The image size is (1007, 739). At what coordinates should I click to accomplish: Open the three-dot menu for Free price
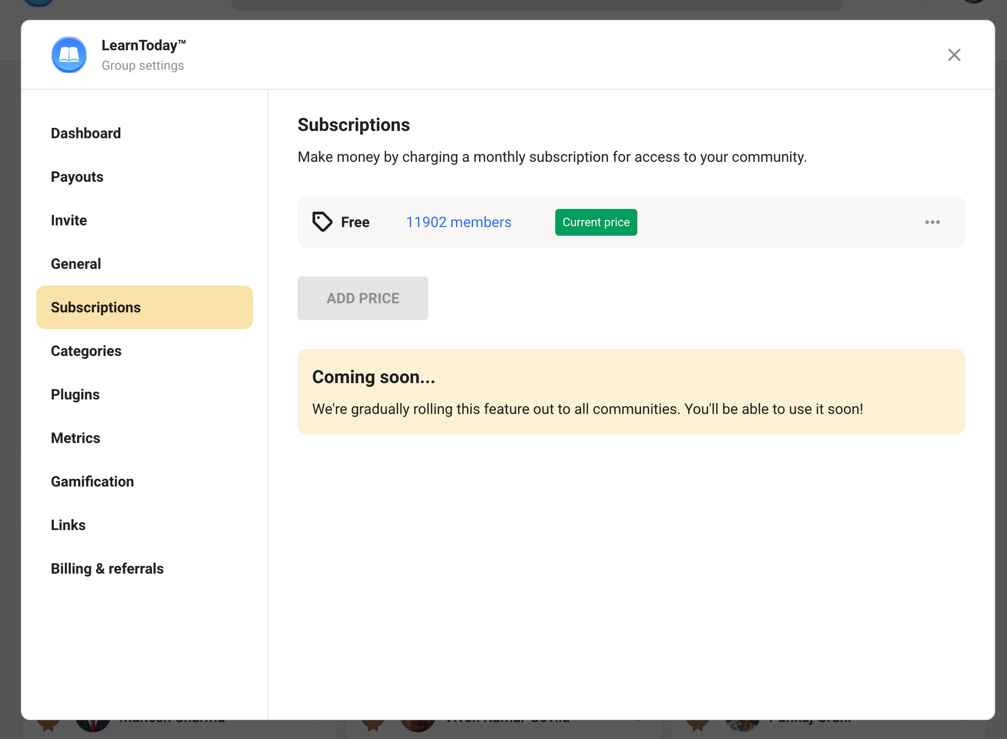point(932,222)
